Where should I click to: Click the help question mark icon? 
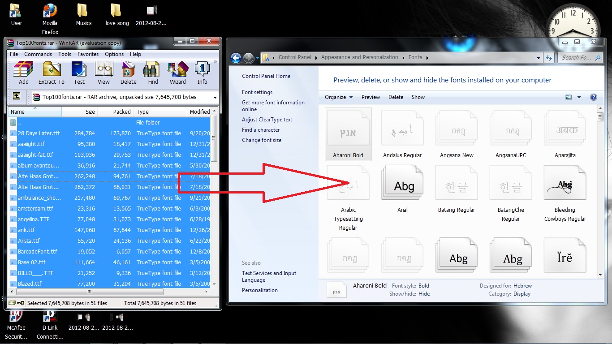(x=594, y=97)
